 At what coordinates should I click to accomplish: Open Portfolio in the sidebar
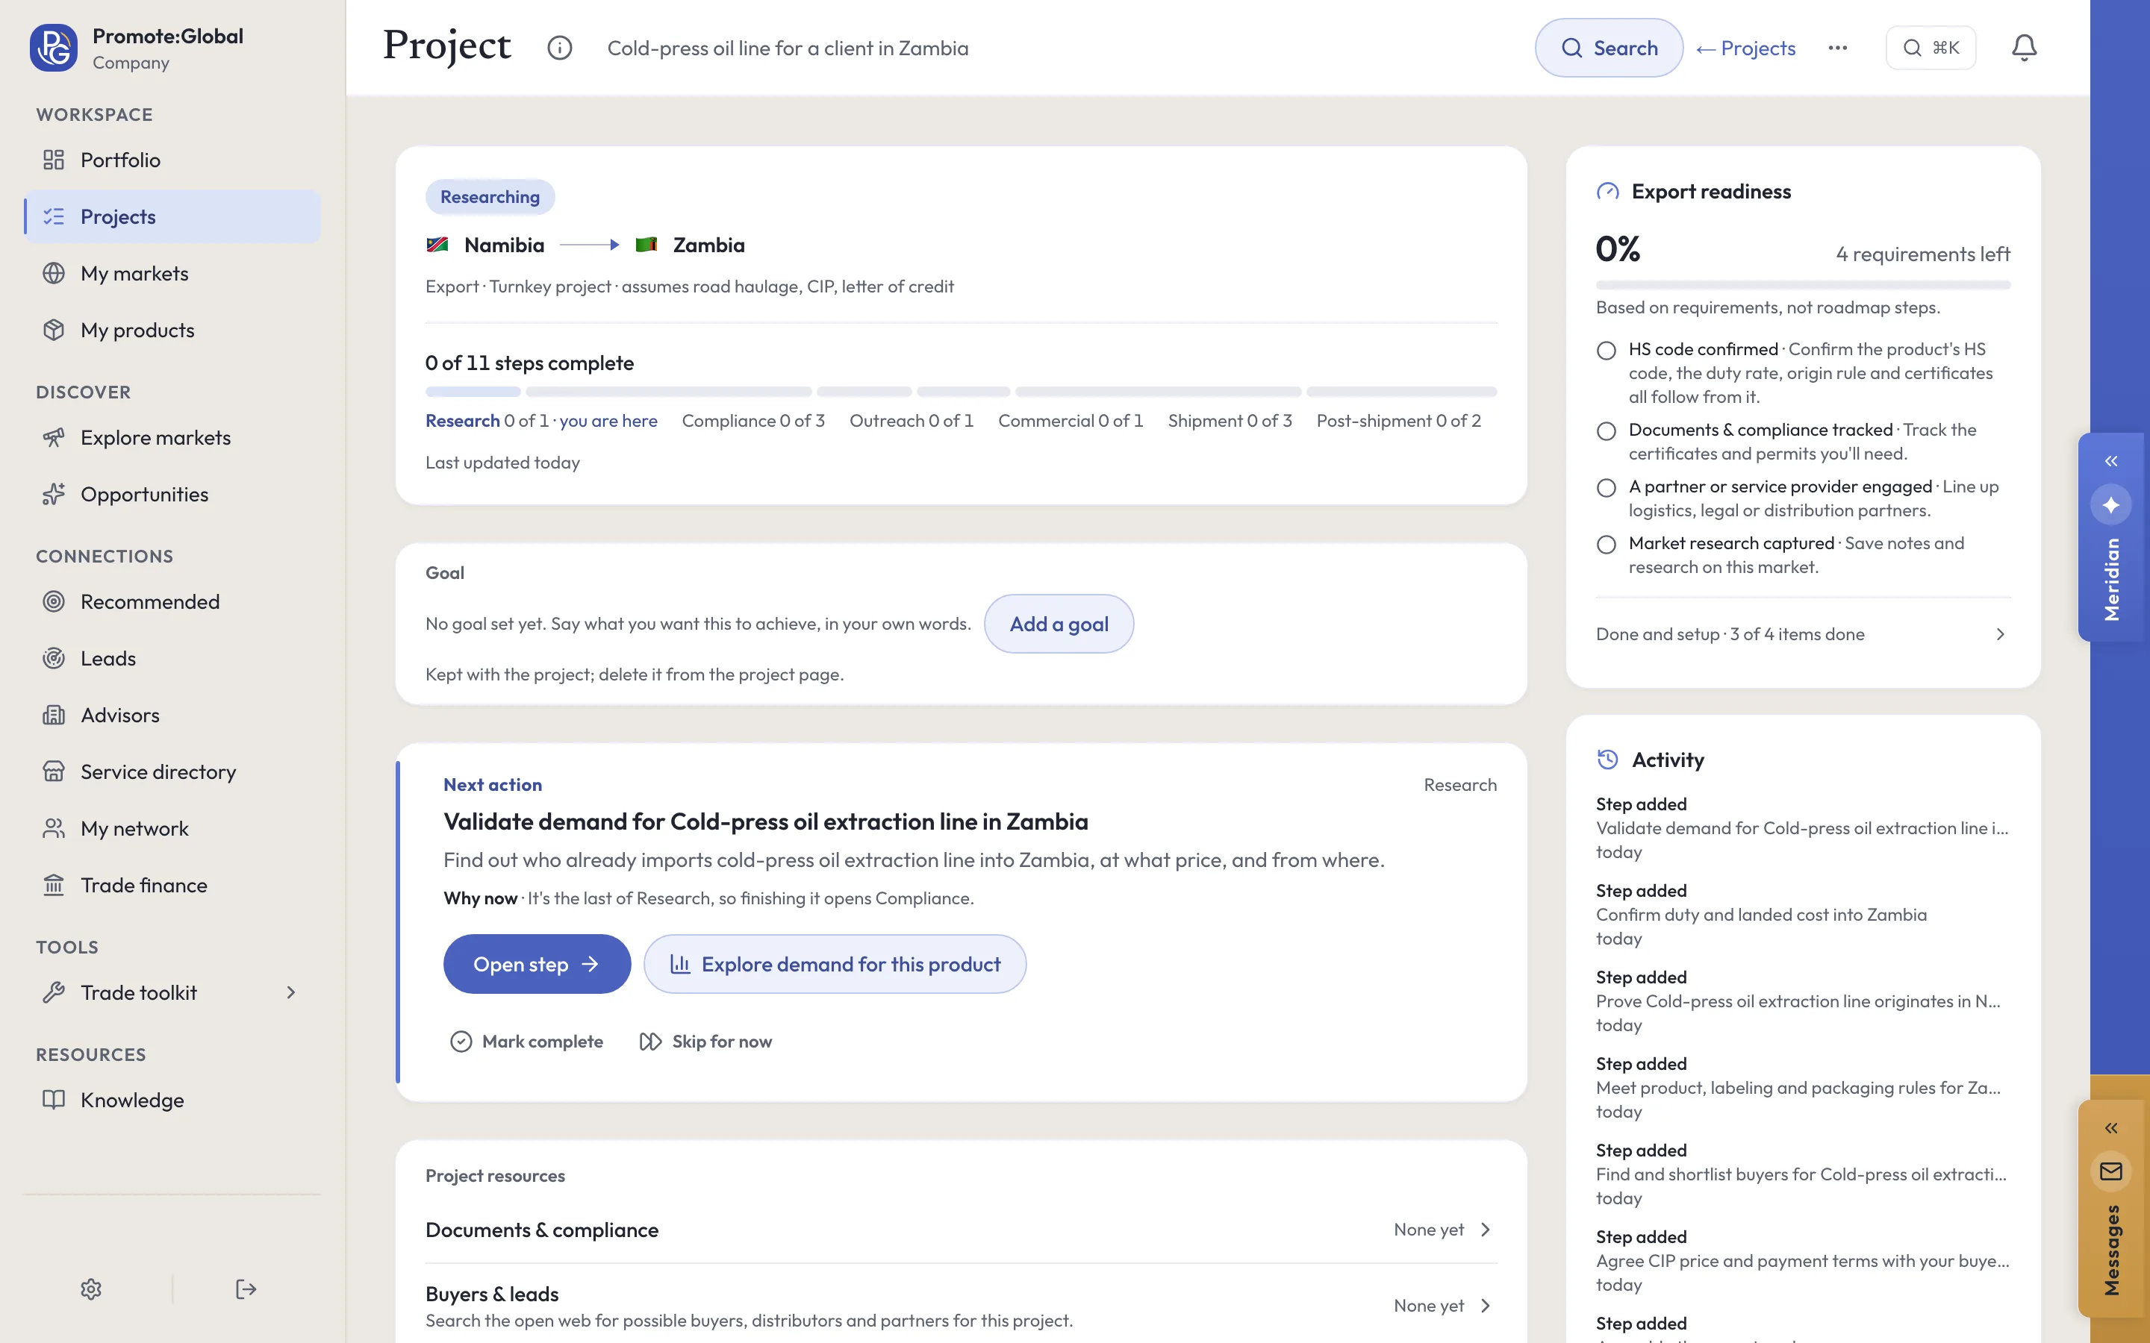(172, 160)
